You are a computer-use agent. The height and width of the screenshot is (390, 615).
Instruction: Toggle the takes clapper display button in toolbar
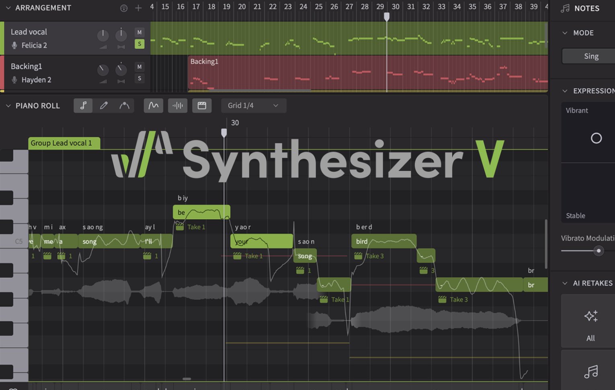tap(202, 105)
